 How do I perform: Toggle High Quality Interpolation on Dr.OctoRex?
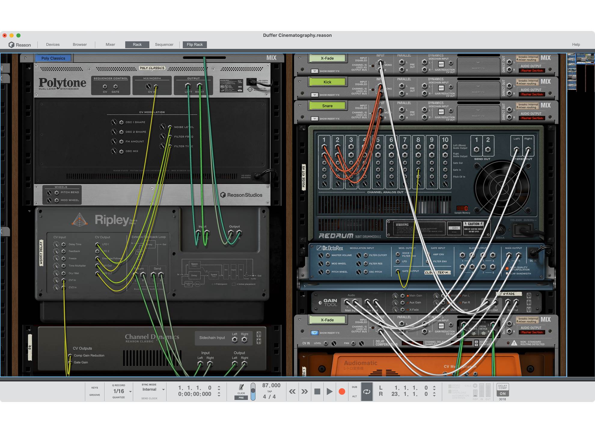(x=507, y=268)
